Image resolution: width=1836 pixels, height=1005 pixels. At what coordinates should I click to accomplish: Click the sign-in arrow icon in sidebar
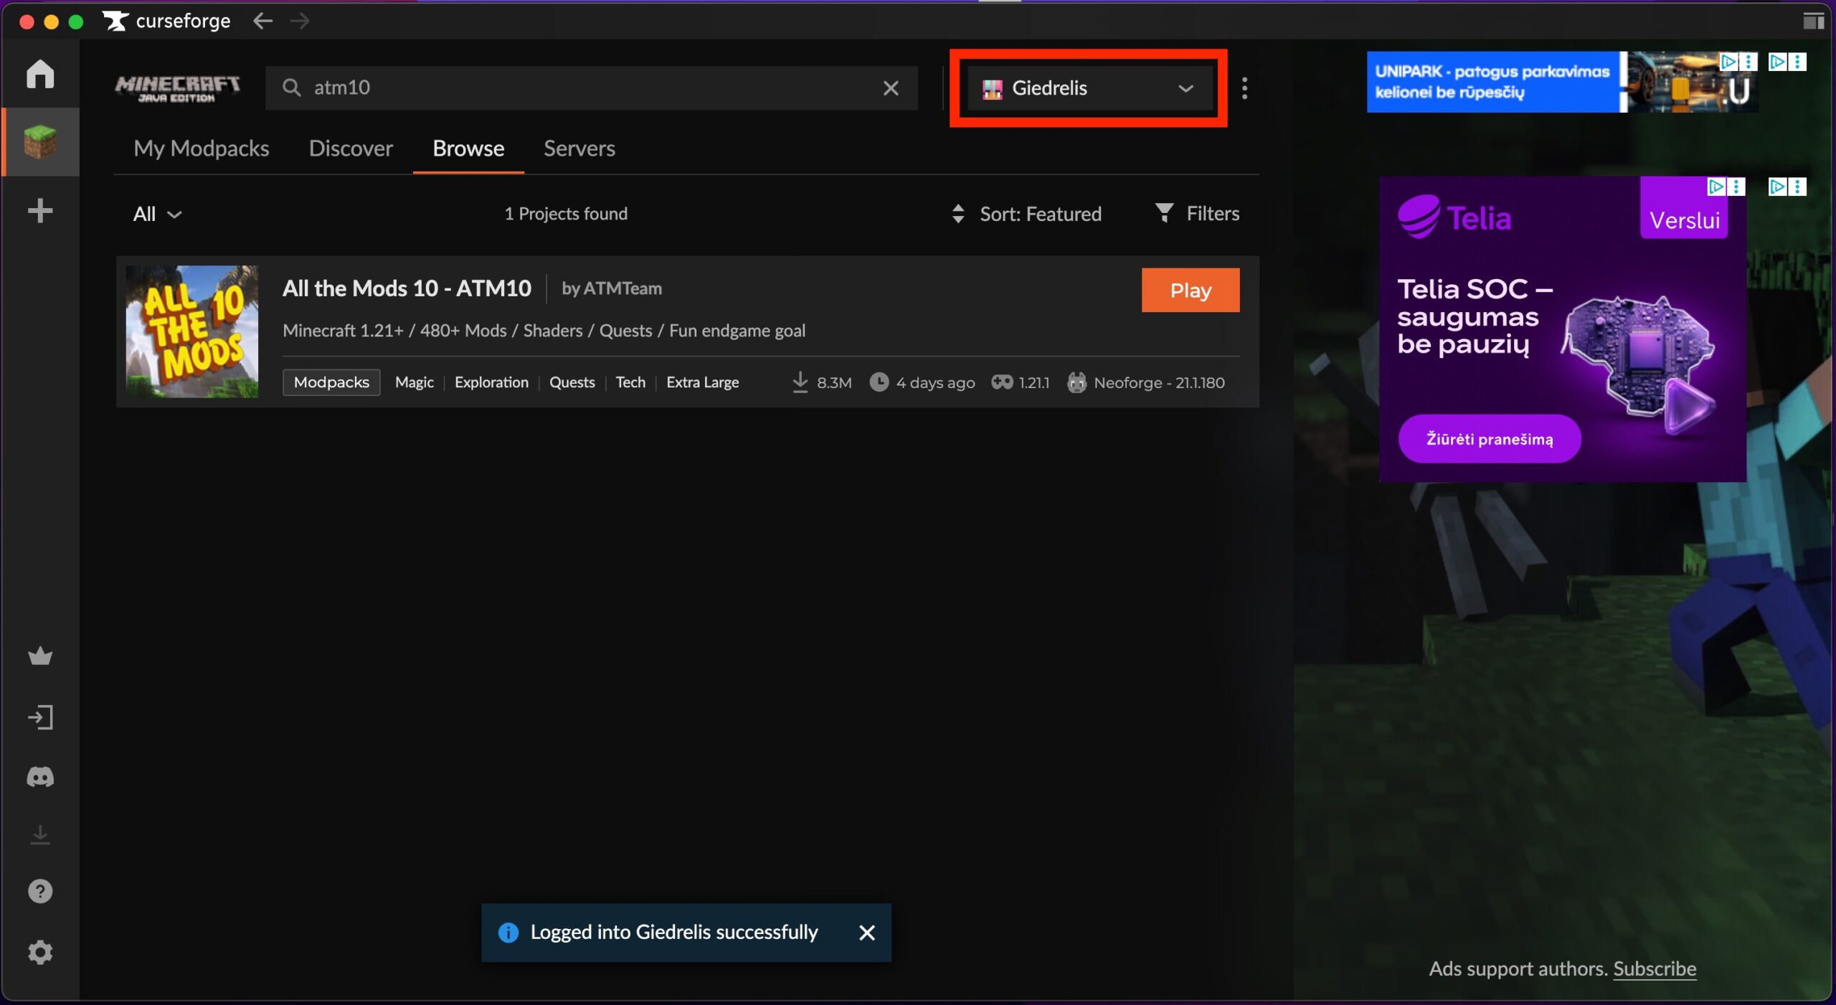click(40, 717)
